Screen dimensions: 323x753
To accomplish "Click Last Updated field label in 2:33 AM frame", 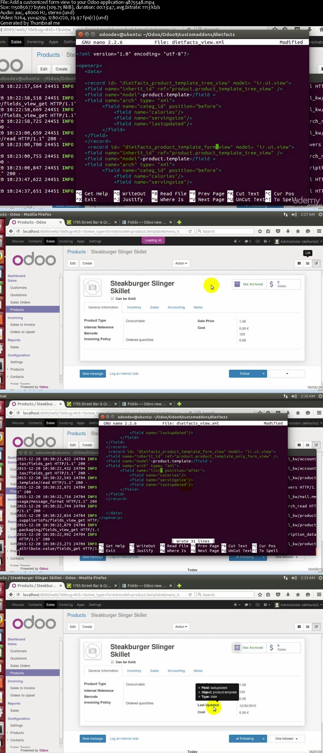I will [208, 705].
